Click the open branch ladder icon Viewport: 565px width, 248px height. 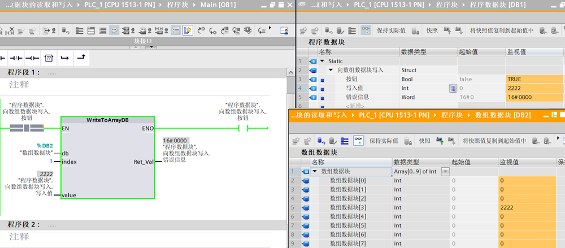point(64,58)
